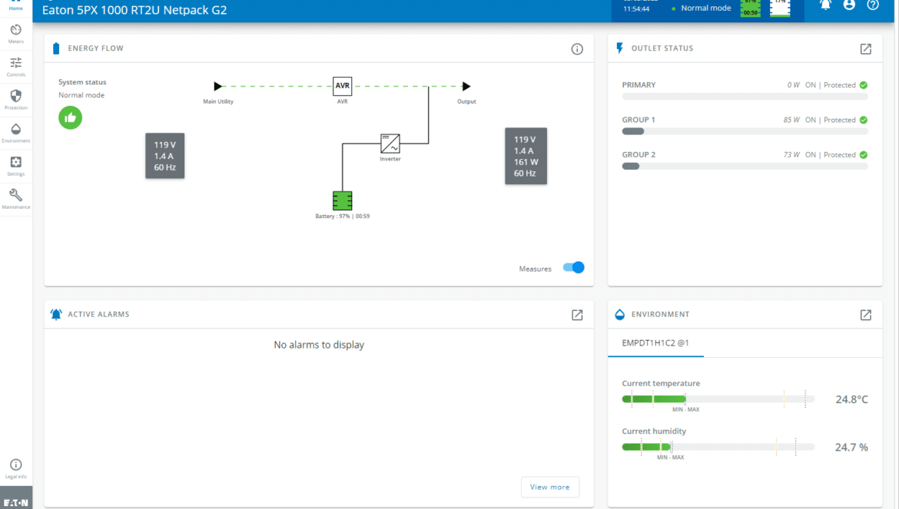Click the 73 W value for GROUP 2
The height and width of the screenshot is (509, 899).
(791, 155)
